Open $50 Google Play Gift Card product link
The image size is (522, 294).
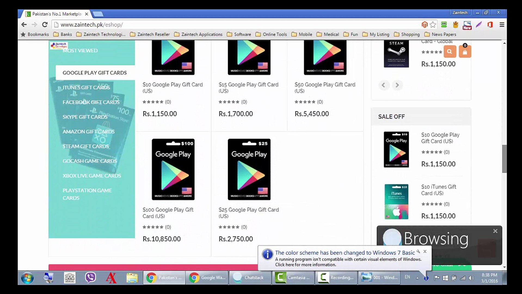(325, 88)
